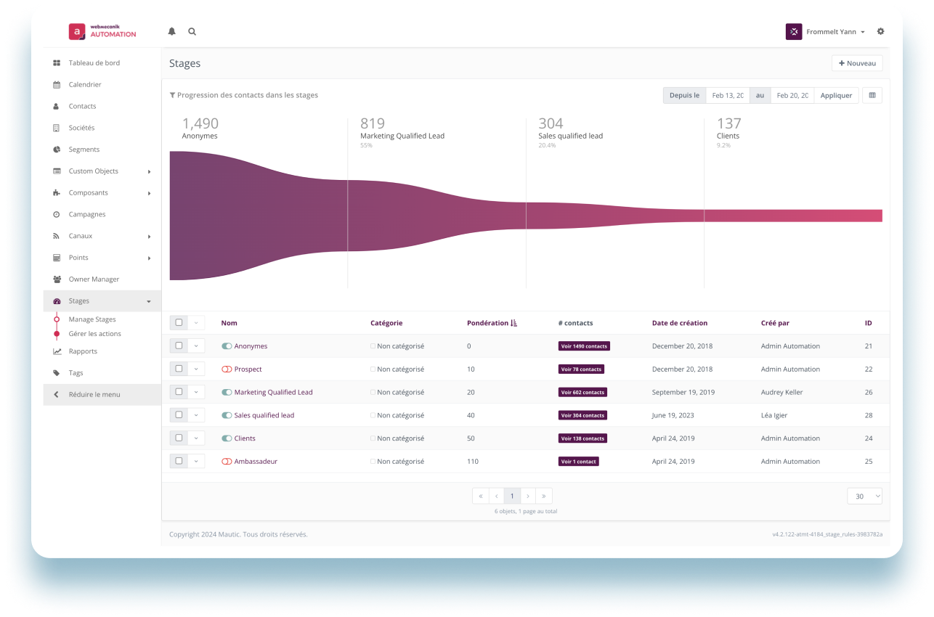The width and height of the screenshot is (934, 617).
Task: Open the Ambassadeur stage link
Action: (256, 462)
